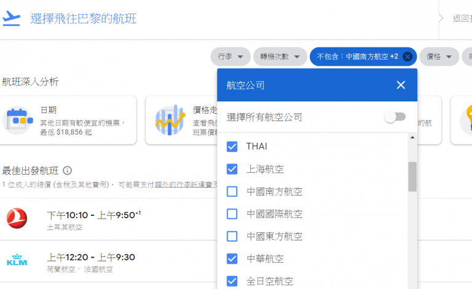The height and width of the screenshot is (289, 472).
Task: Uncheck the 全日空航空 checkbox
Action: pos(232,281)
